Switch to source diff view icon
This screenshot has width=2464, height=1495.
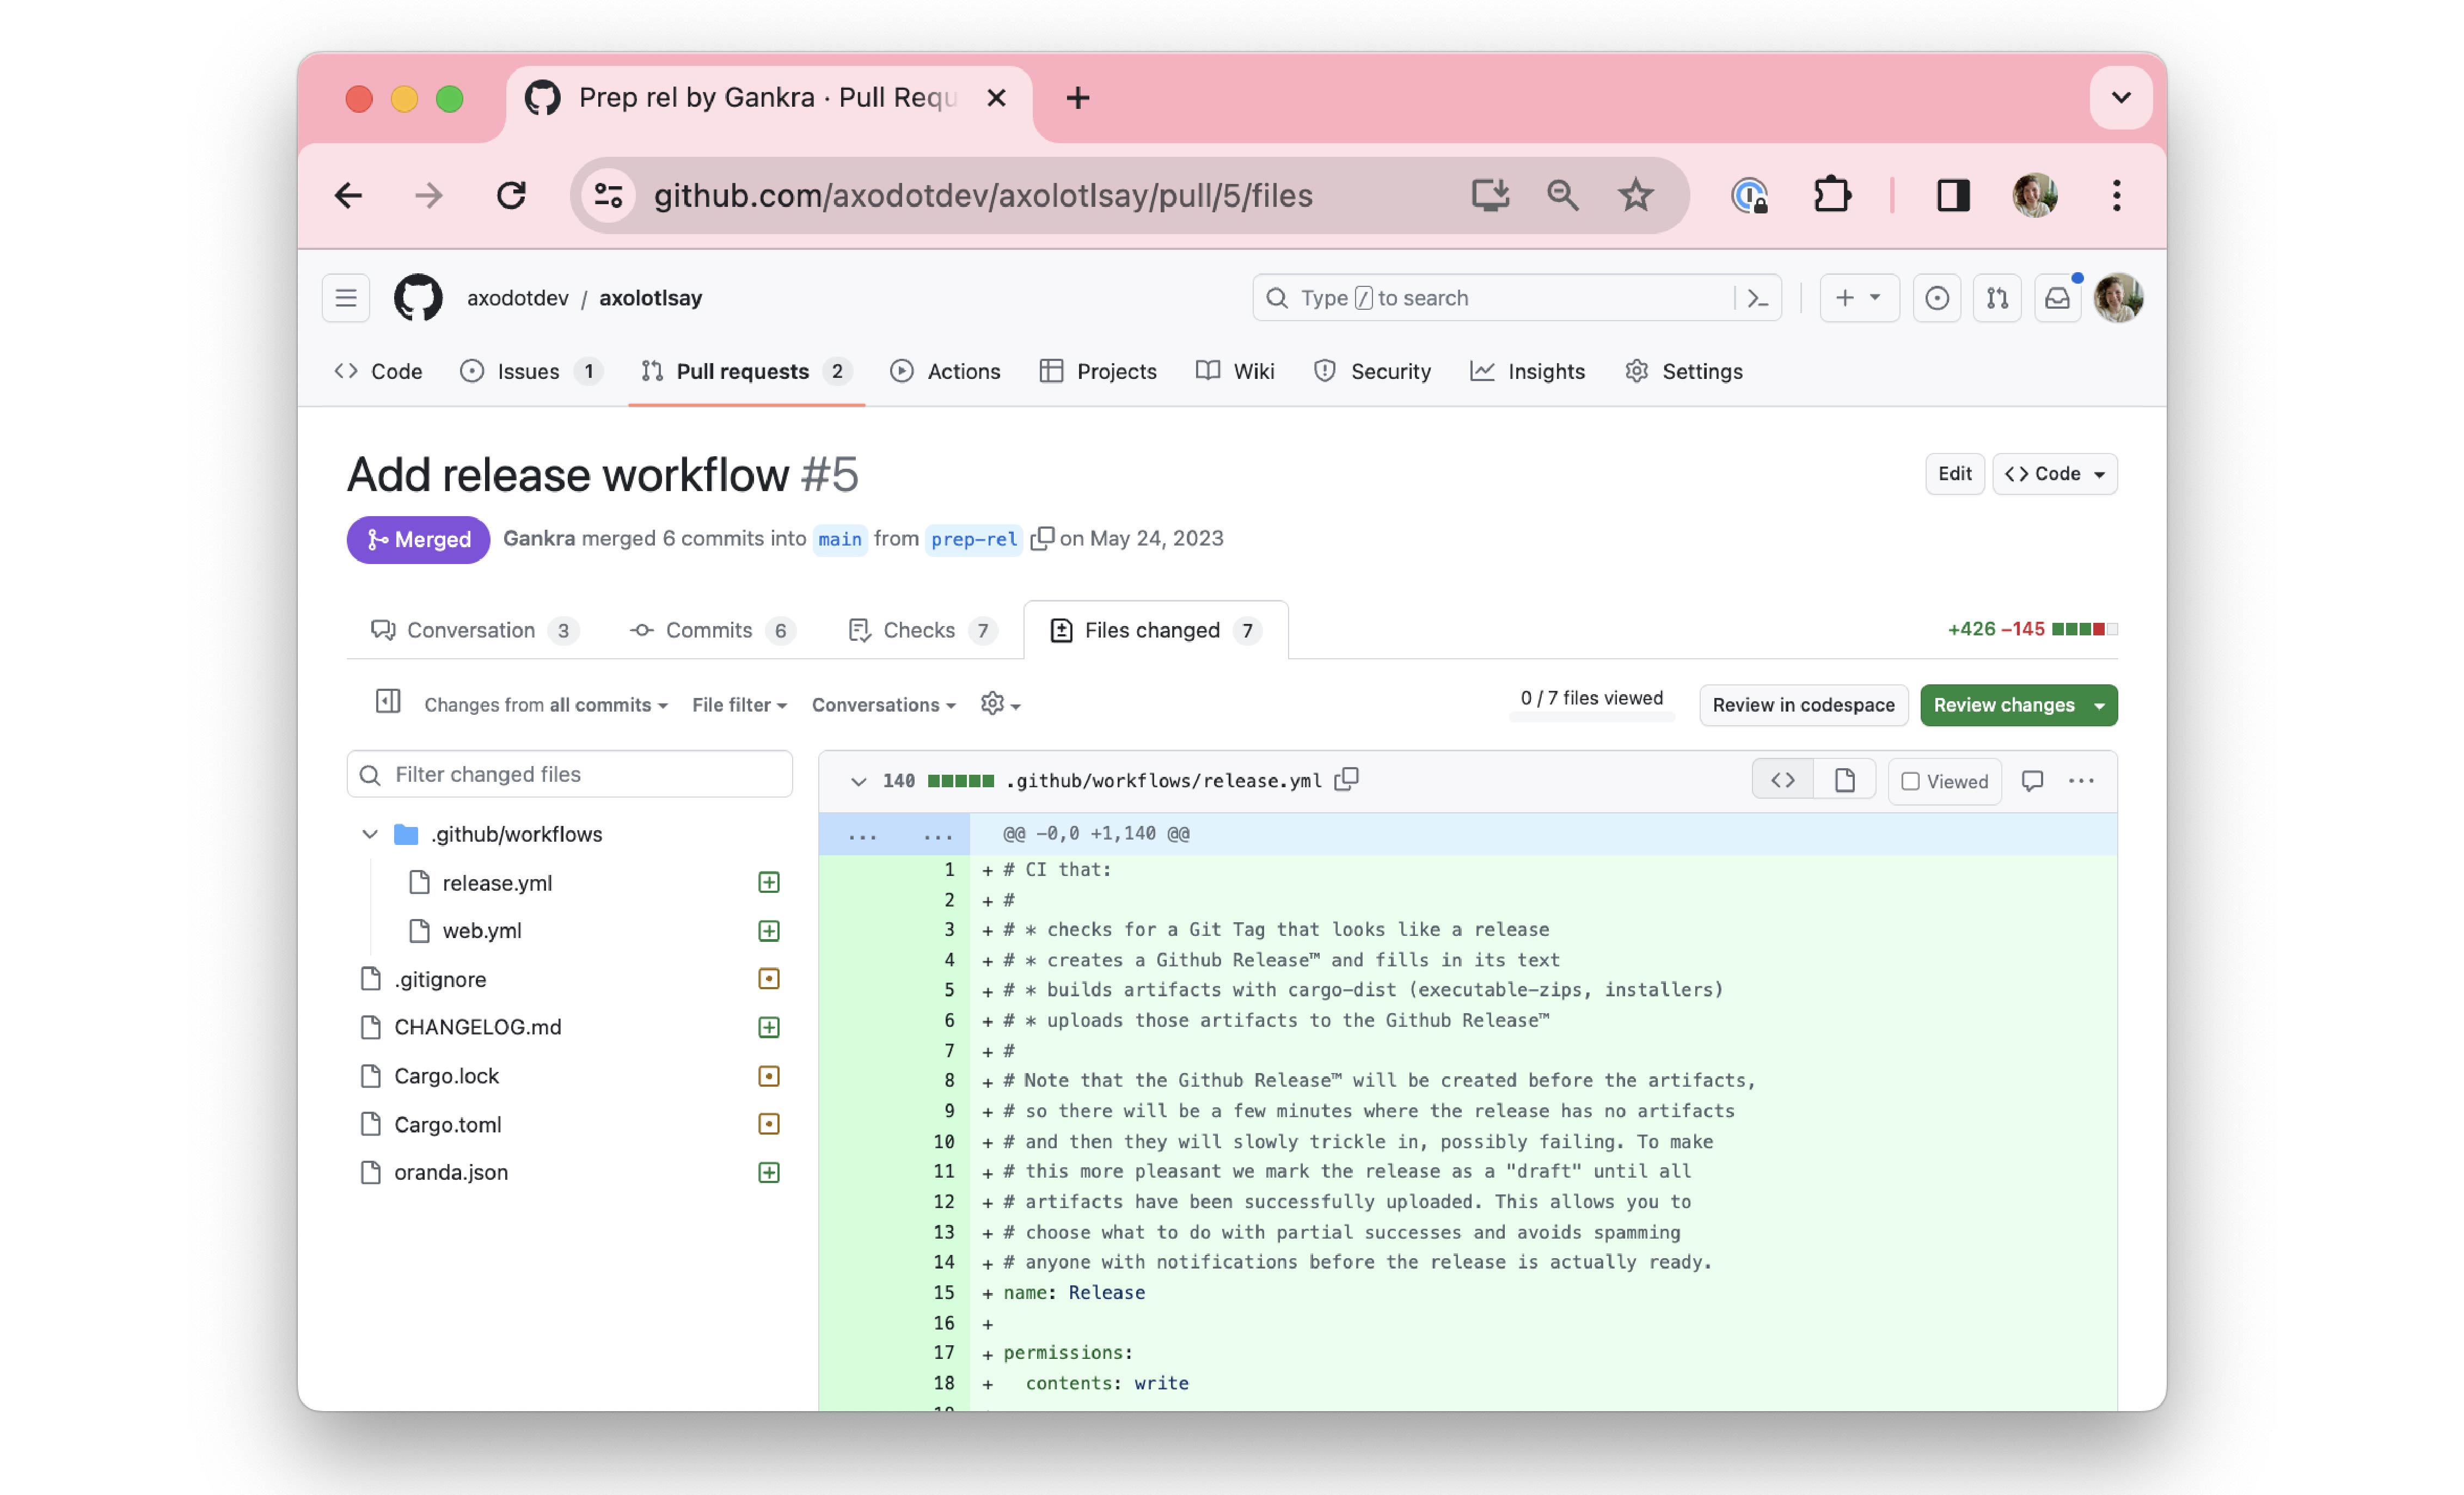[x=1782, y=780]
